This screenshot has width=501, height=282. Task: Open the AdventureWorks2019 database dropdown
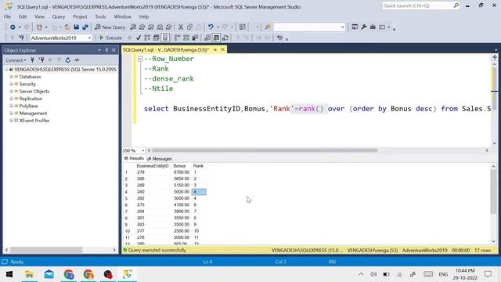pyautogui.click(x=89, y=38)
